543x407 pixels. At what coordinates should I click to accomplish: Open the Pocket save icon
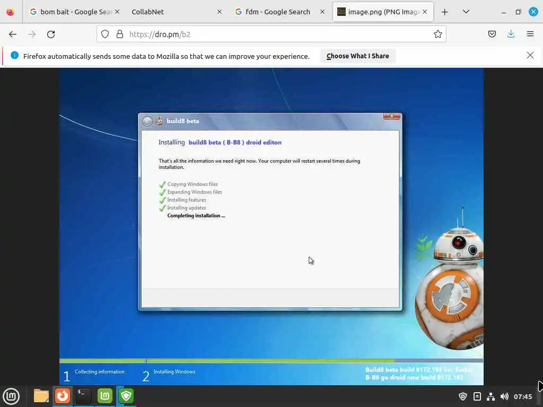[x=492, y=34]
